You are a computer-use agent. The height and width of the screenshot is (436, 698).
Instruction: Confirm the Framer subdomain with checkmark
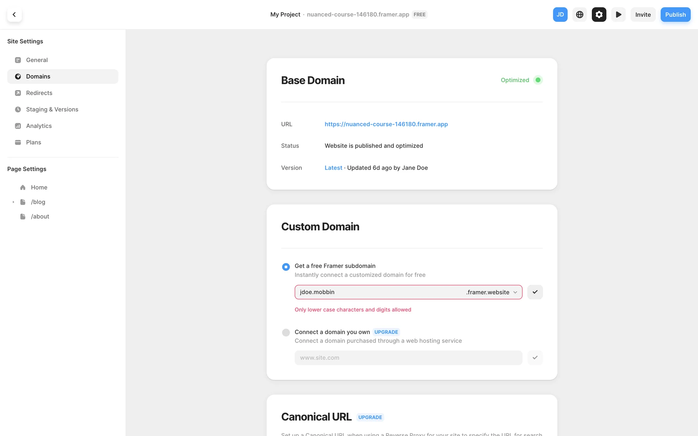[x=535, y=292]
